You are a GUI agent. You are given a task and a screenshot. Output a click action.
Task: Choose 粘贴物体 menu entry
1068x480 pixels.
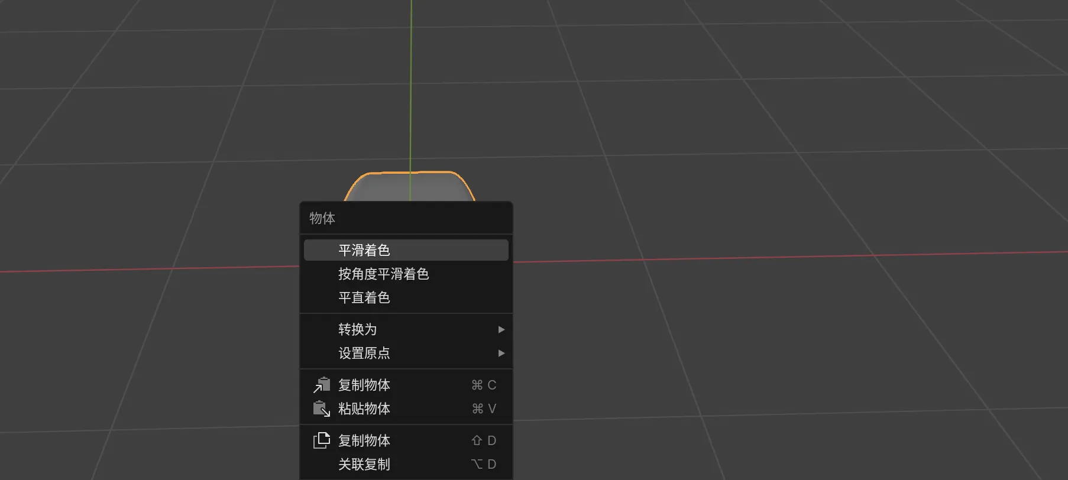click(x=406, y=408)
